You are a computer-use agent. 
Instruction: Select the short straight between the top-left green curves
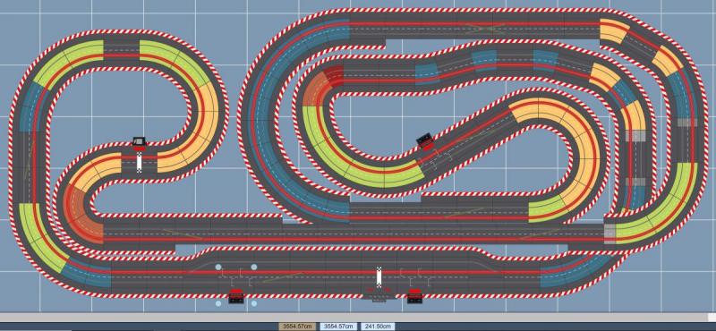pyautogui.click(x=122, y=54)
